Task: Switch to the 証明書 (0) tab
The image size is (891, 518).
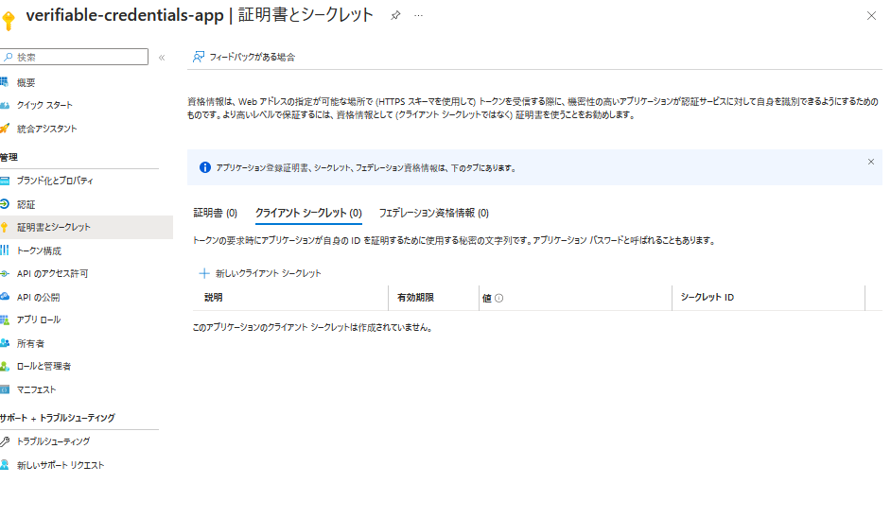Action: pos(215,213)
